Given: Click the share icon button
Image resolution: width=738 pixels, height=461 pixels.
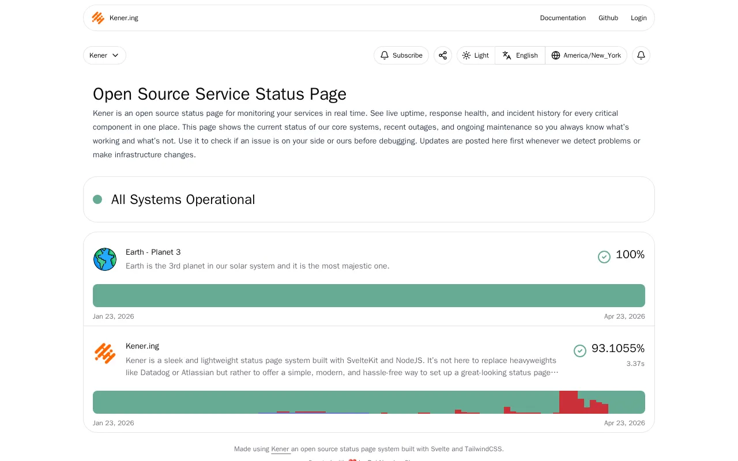Looking at the screenshot, I should (443, 55).
